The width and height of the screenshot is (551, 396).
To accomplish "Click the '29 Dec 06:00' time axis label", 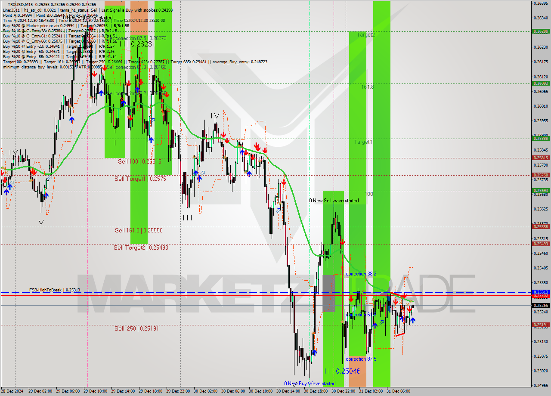I will tap(67, 391).
